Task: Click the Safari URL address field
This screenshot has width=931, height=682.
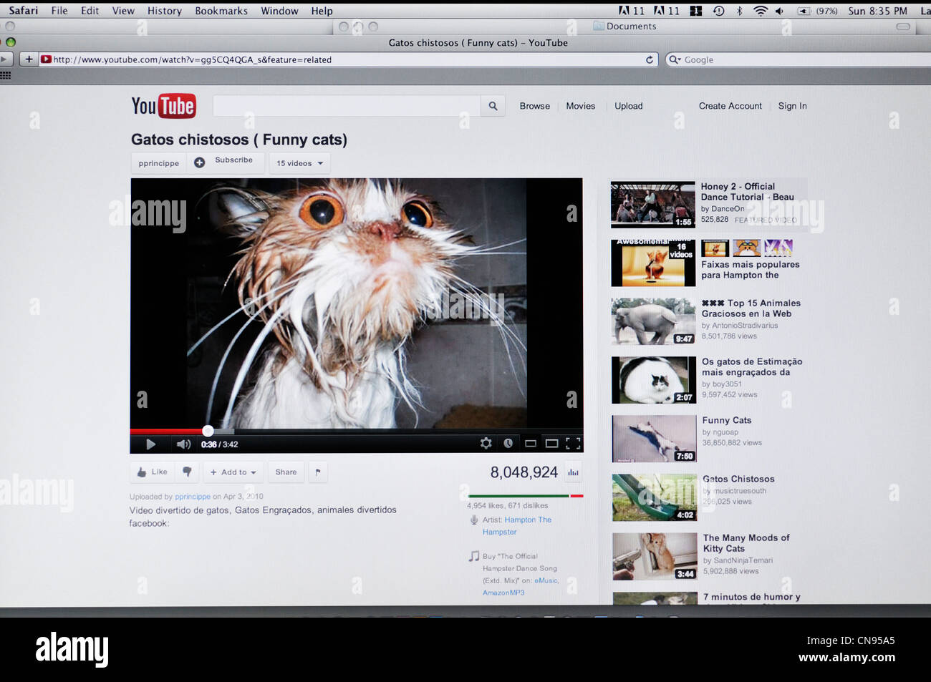Action: coord(347,59)
